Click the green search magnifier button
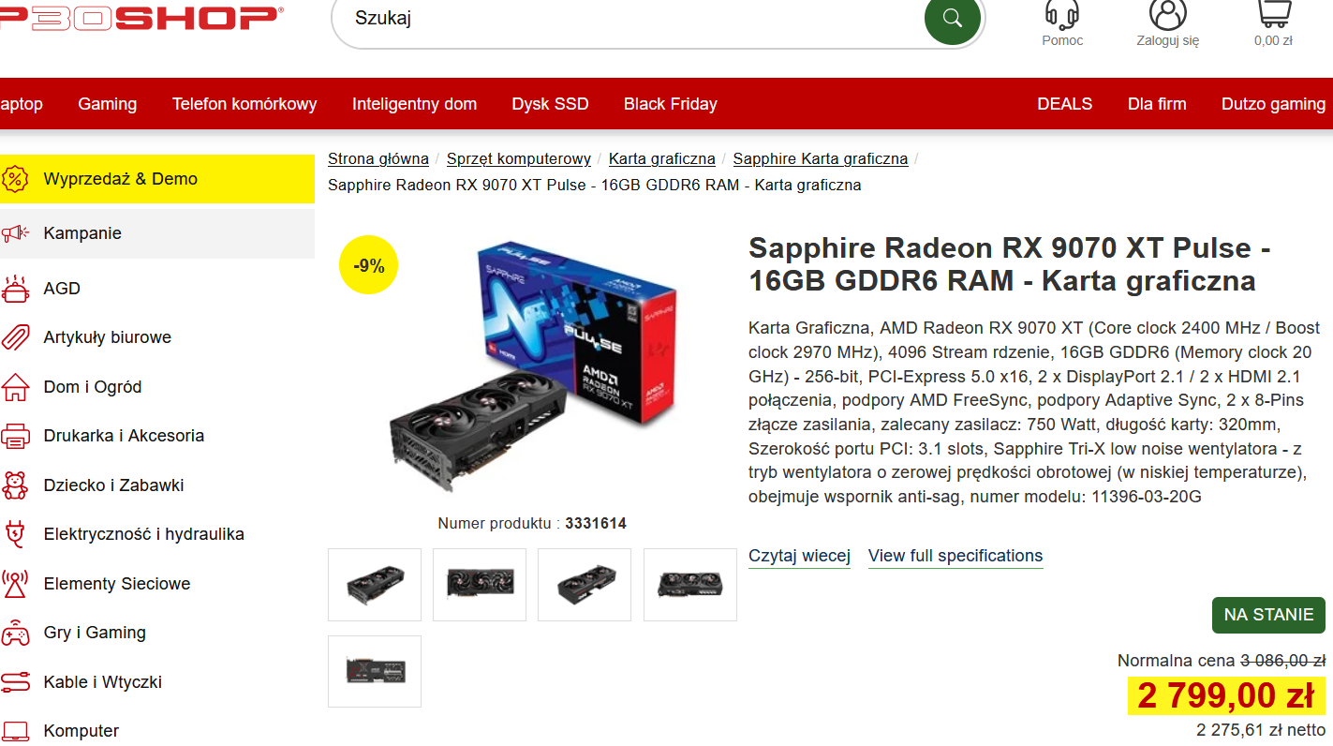Viewport: 1333px width, 746px height. 953,17
